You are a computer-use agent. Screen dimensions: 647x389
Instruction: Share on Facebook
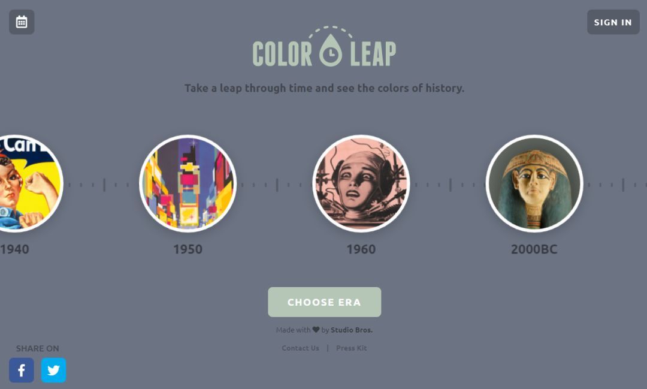[22, 370]
